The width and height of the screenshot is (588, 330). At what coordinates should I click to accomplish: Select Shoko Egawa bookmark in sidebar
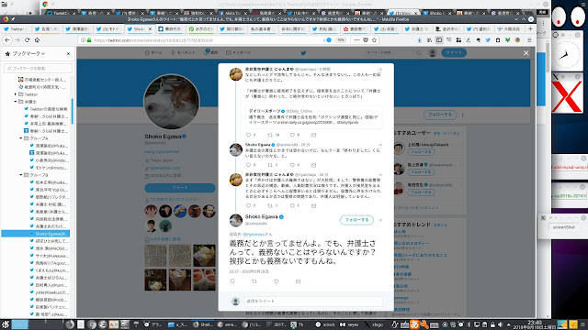click(x=36, y=234)
